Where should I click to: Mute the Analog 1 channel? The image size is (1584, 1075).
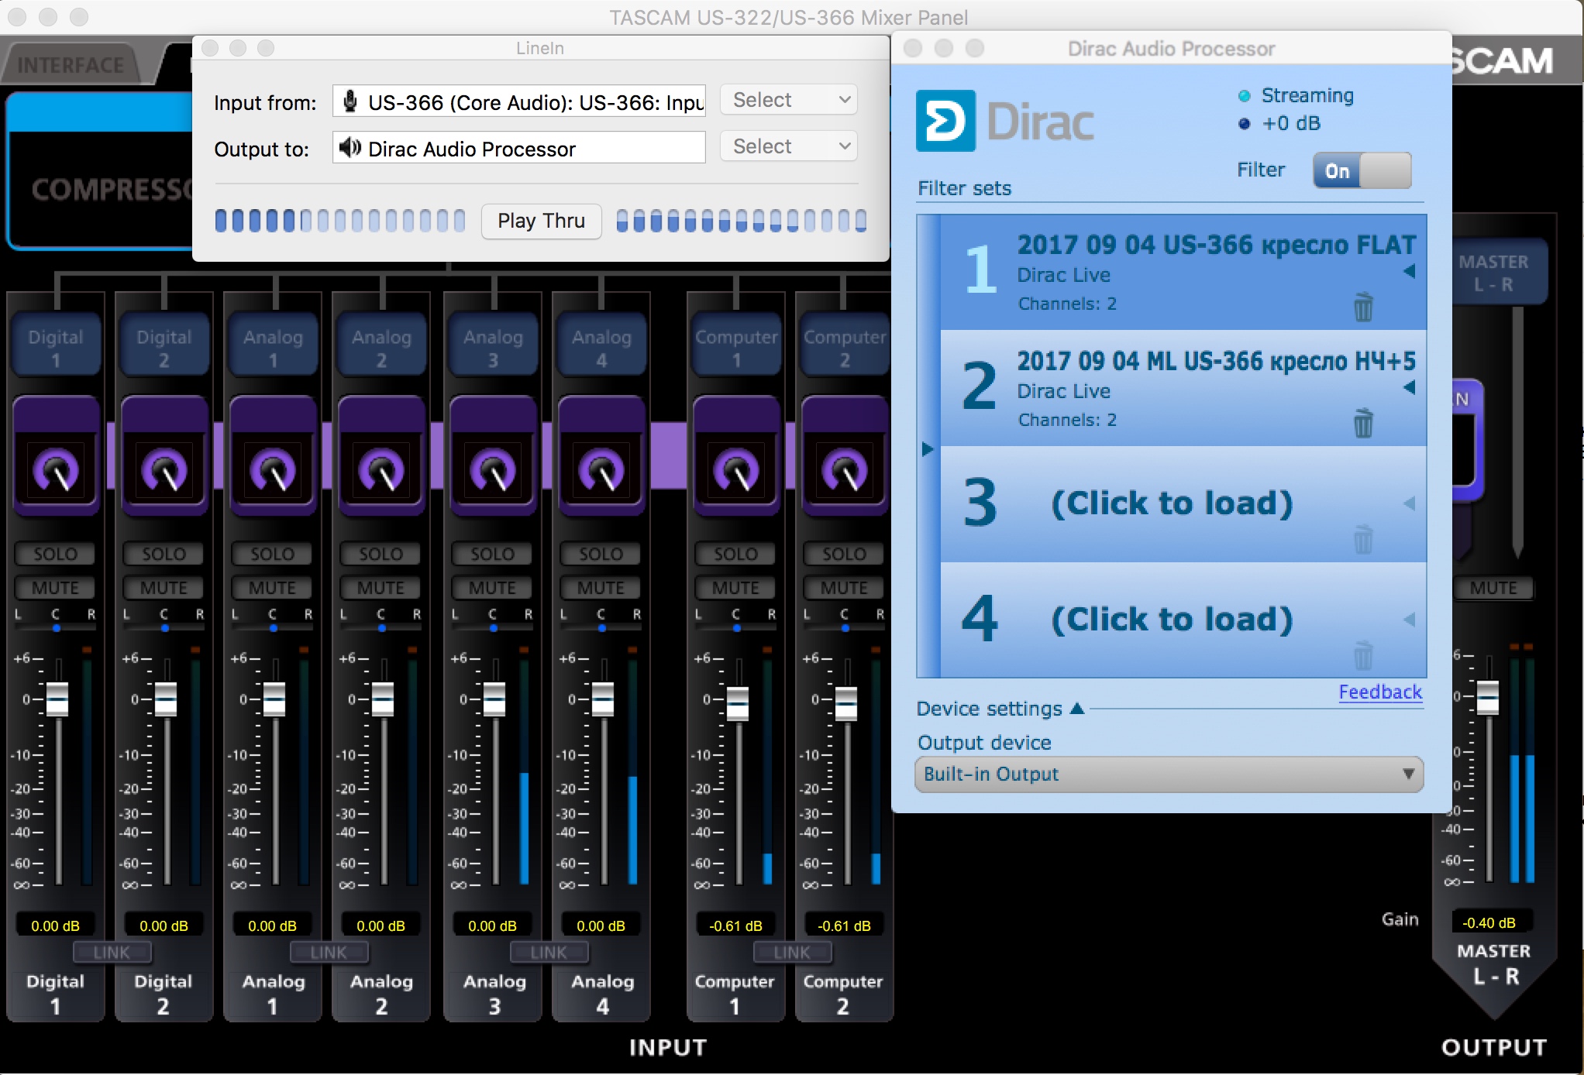(x=272, y=588)
